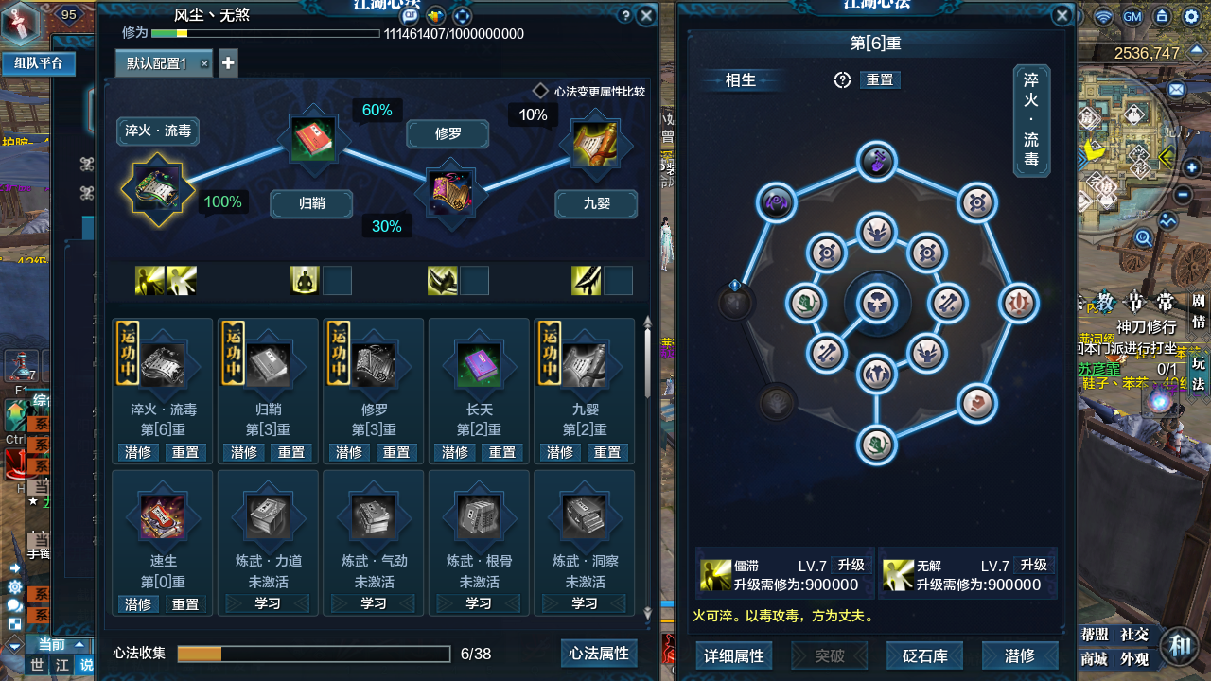Click the 长天 purple book icon
Image resolution: width=1211 pixels, height=681 pixels.
[x=479, y=364]
